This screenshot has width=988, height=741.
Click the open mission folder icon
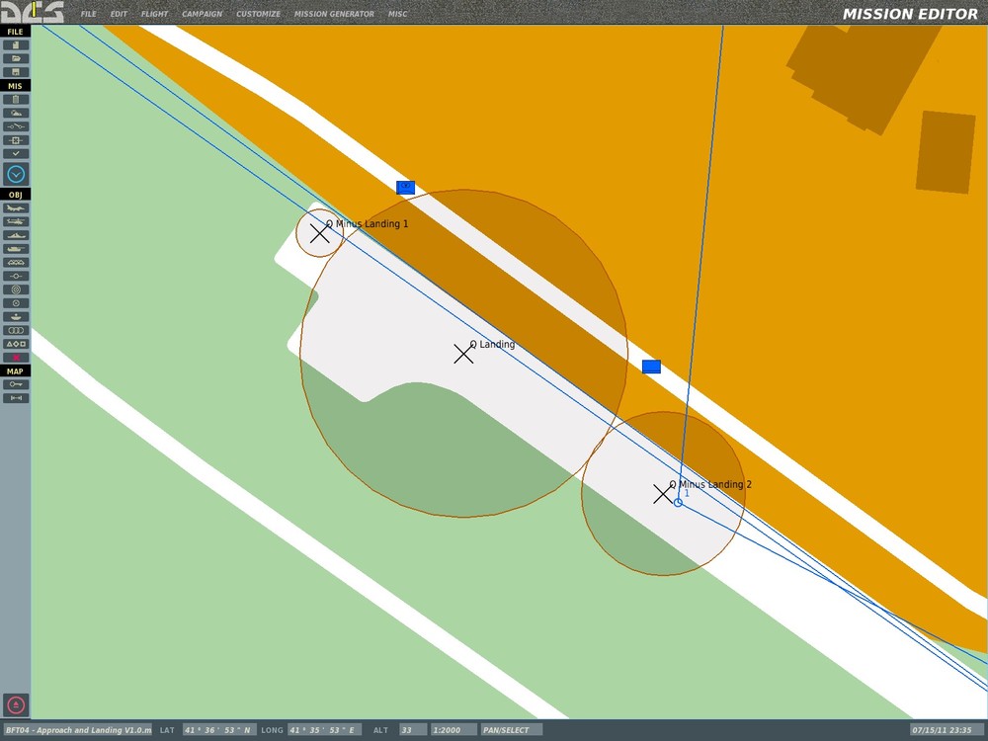pyautogui.click(x=16, y=58)
